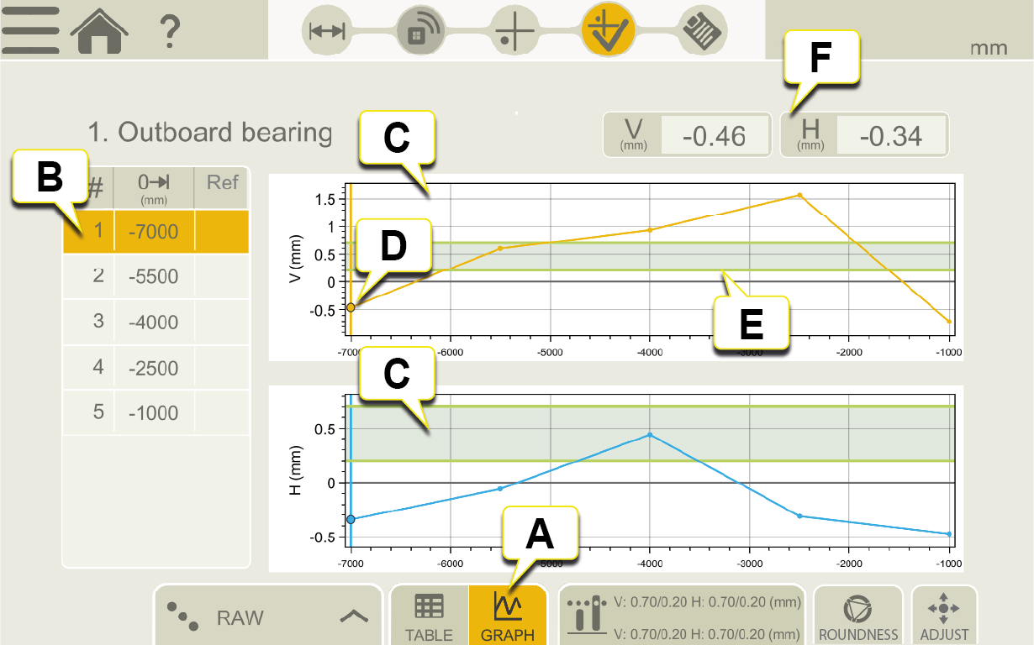Open help with the question mark icon
The height and width of the screenshot is (645, 1034).
(170, 31)
